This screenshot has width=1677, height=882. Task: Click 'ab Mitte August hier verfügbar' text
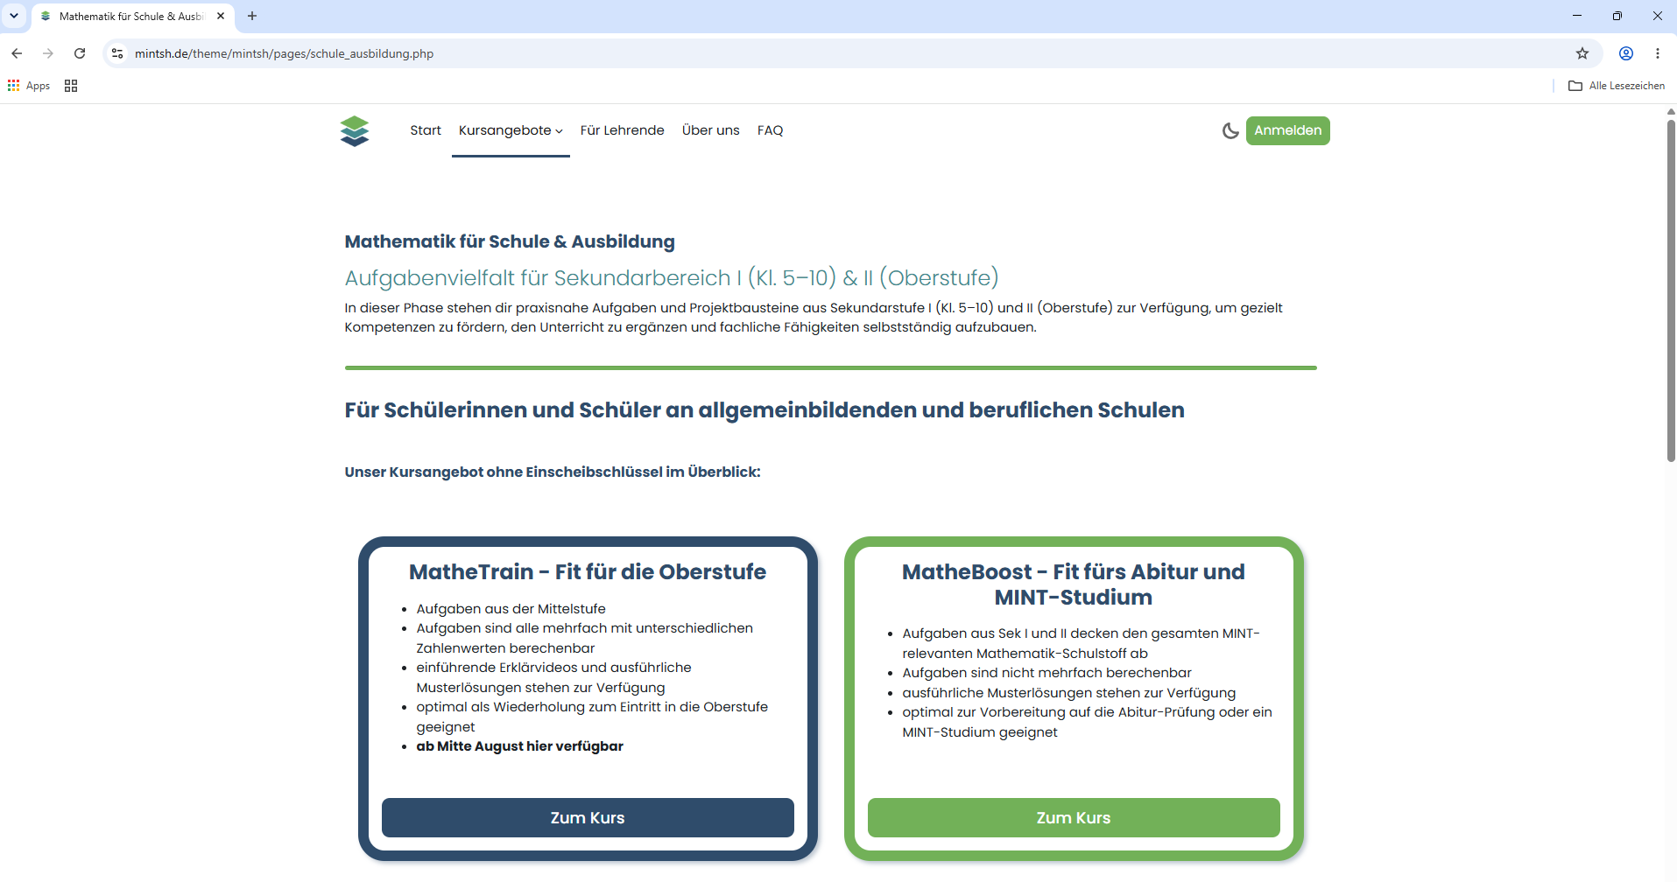520,746
